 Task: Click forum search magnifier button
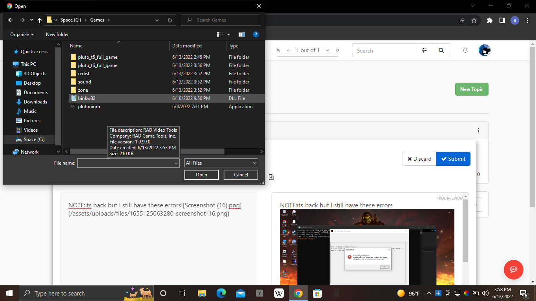(441, 51)
